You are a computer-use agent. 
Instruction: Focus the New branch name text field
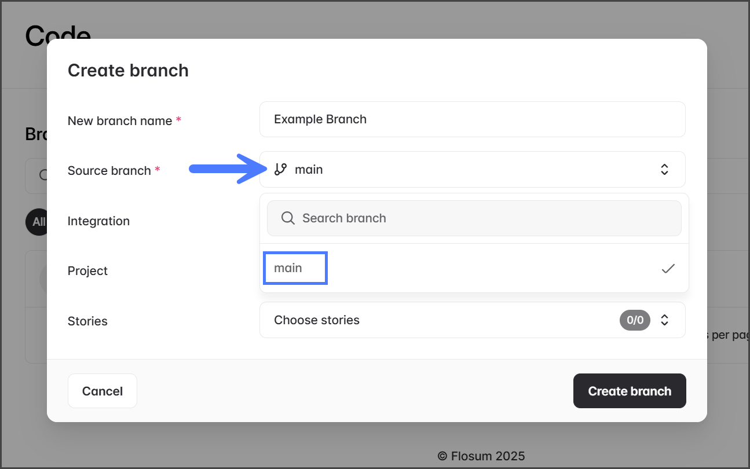472,119
